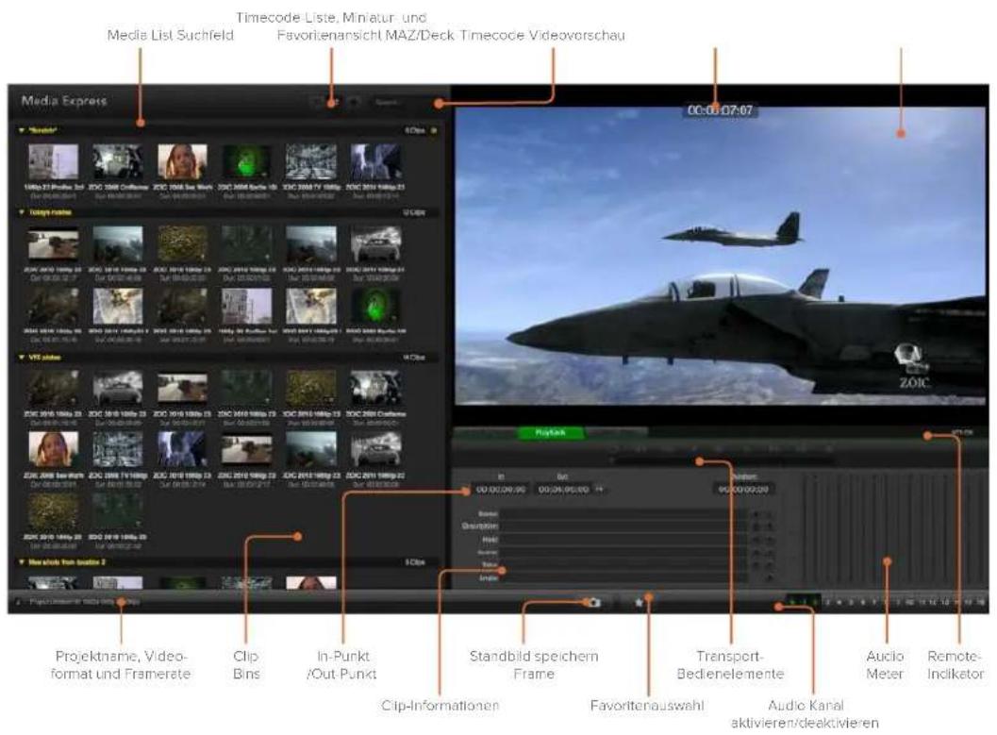This screenshot has width=997, height=735.
Task: Collapse the Scratch bin
Action: click(x=22, y=130)
